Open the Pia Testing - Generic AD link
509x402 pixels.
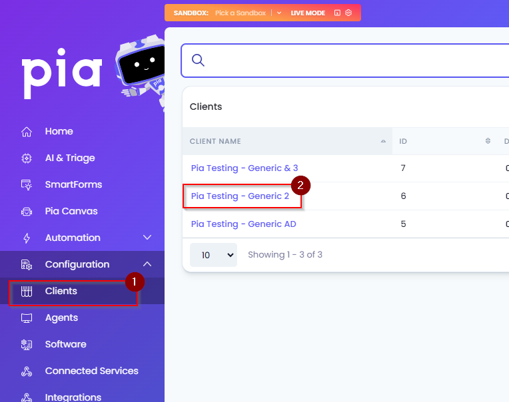[x=243, y=224]
